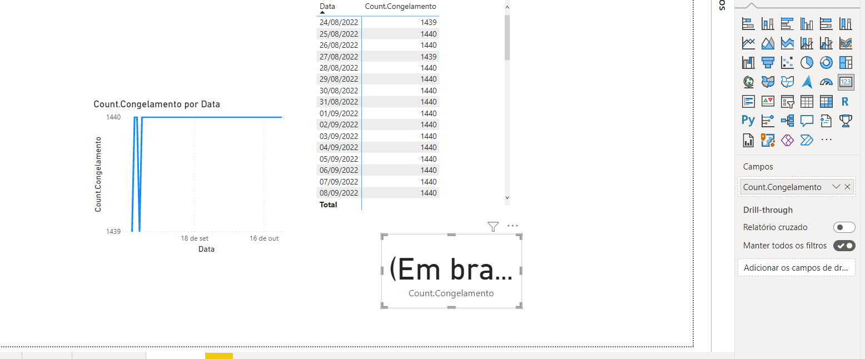Image resolution: width=865 pixels, height=359 pixels.
Task: Click the table vertical scrollbar thumb
Action: [x=507, y=37]
